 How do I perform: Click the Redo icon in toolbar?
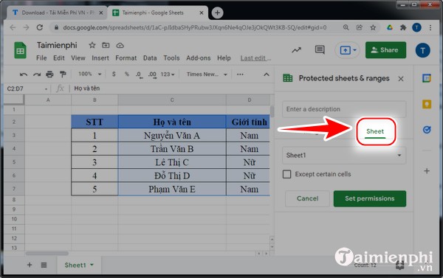coord(37,74)
